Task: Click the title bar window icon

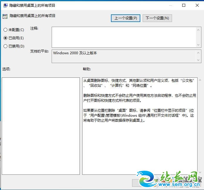Action: [x=5, y=5]
